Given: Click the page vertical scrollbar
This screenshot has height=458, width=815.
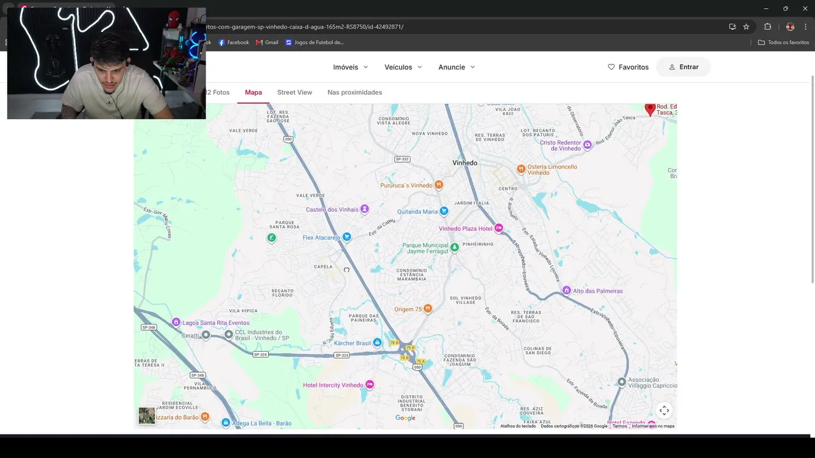Looking at the screenshot, I should [x=812, y=179].
